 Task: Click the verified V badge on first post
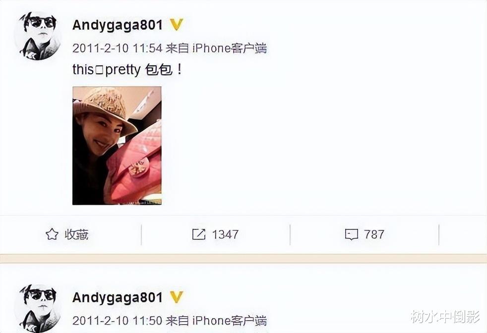[177, 25]
